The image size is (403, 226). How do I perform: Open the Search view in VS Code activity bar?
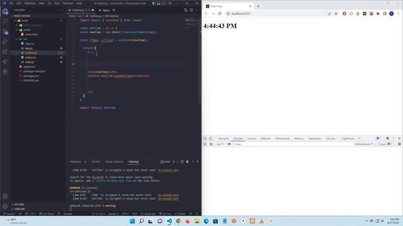tap(5, 21)
